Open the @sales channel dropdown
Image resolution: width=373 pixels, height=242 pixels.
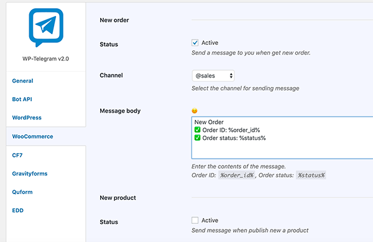(x=213, y=76)
